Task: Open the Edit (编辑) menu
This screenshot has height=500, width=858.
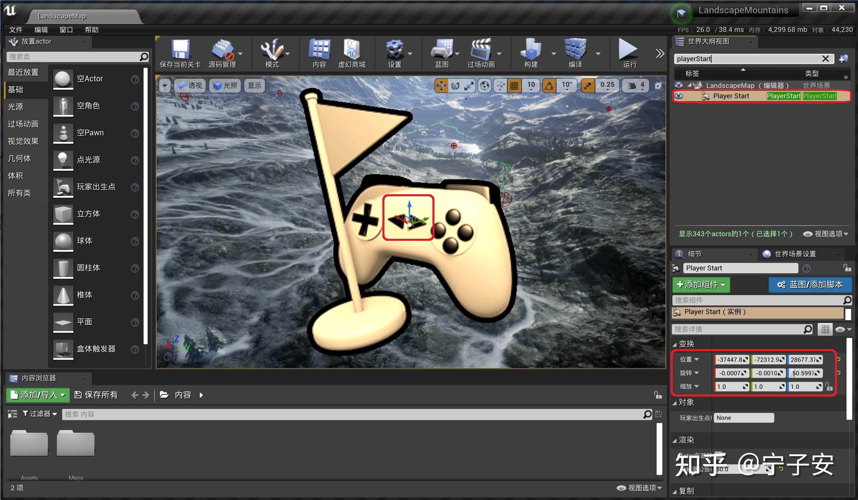Action: click(x=41, y=30)
